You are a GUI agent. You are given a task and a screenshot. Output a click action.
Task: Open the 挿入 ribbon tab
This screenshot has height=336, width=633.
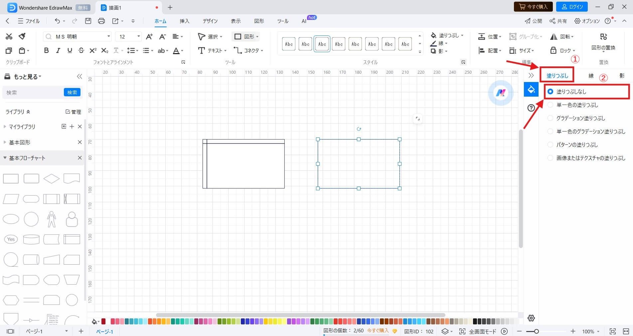184,21
